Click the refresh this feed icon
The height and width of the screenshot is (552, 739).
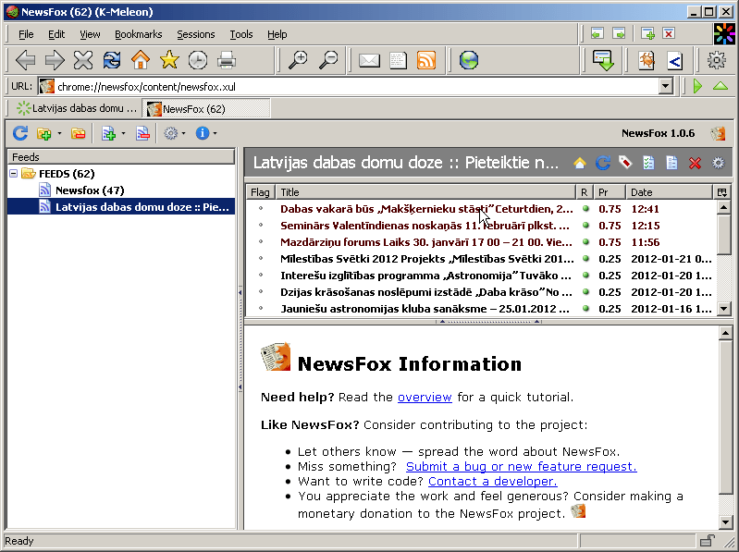(x=603, y=163)
